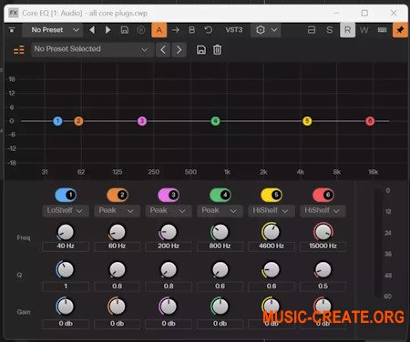Toggle the W automation write button
The width and height of the screenshot is (410, 342).
tap(364, 30)
